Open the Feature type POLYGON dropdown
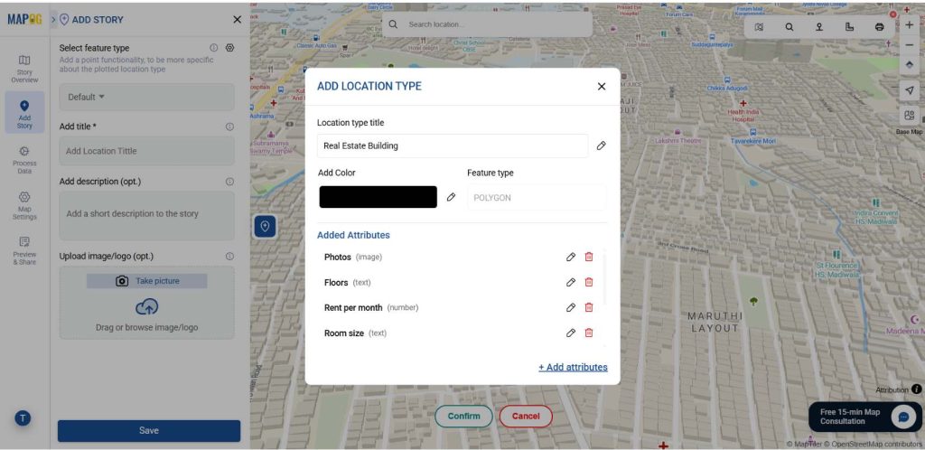This screenshot has width=925, height=450. click(x=536, y=197)
